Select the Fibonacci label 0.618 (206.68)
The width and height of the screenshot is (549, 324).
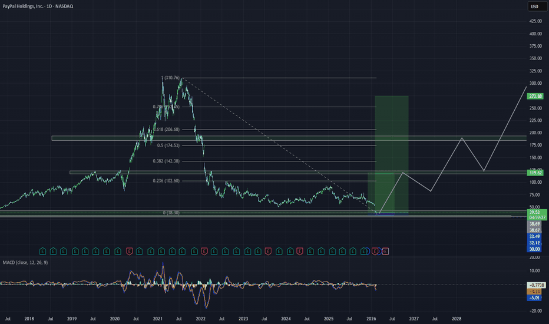[166, 129]
